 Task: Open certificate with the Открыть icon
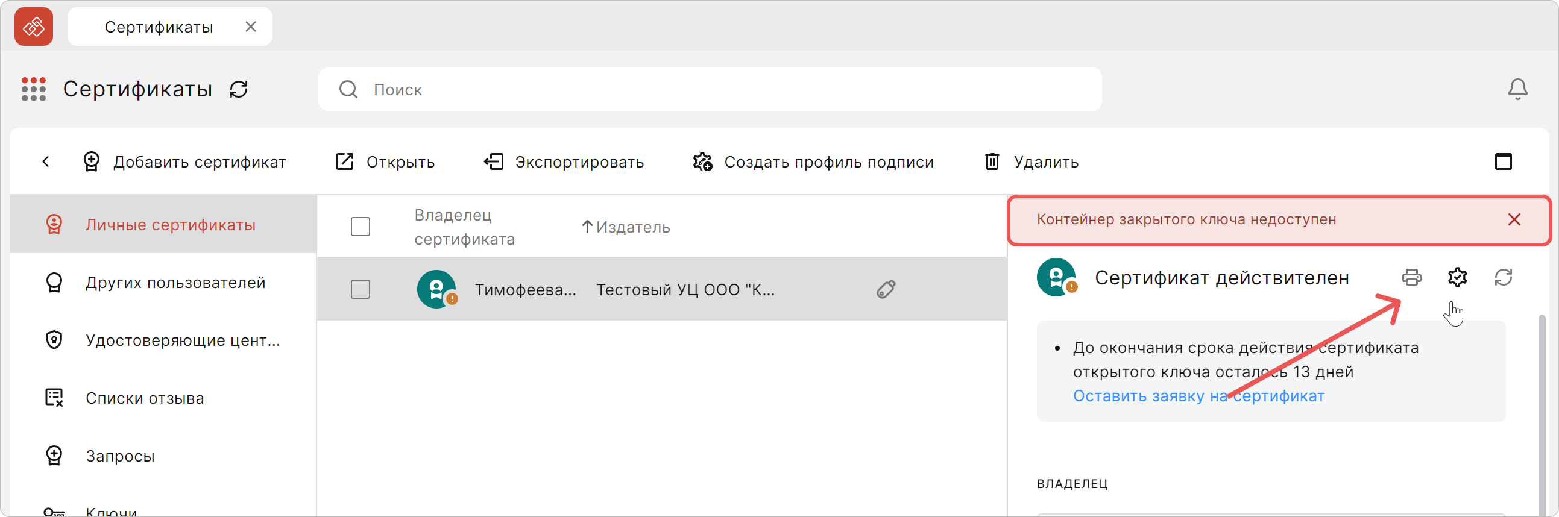[344, 161]
